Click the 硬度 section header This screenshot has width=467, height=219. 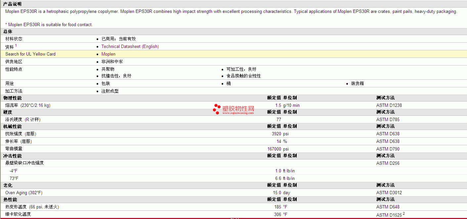(x=8, y=112)
